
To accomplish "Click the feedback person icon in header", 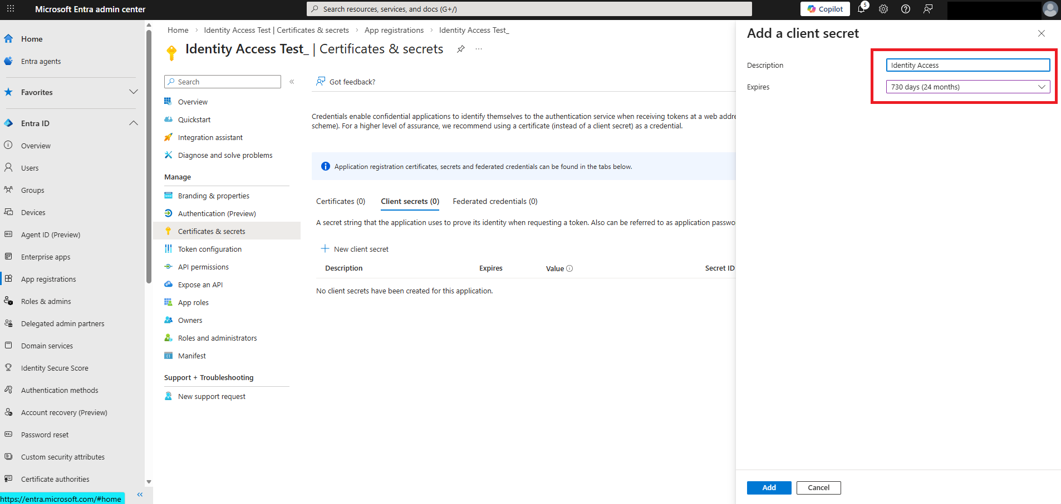I will click(x=928, y=9).
